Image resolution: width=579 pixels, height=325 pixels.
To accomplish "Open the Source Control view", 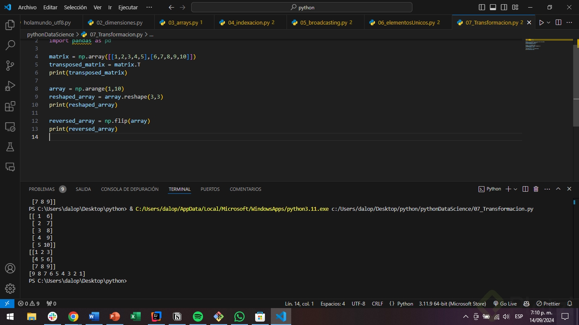I will 10,66.
